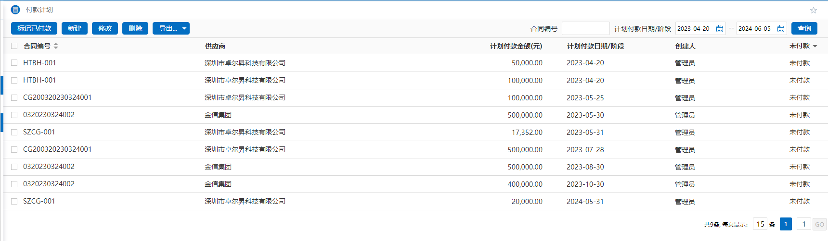
Task: Open the 未付款 status filter dropdown
Action: pyautogui.click(x=815, y=46)
